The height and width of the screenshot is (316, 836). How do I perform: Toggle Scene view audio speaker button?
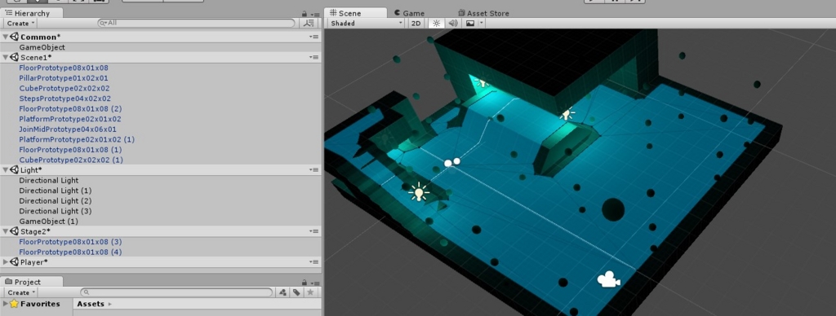452,24
